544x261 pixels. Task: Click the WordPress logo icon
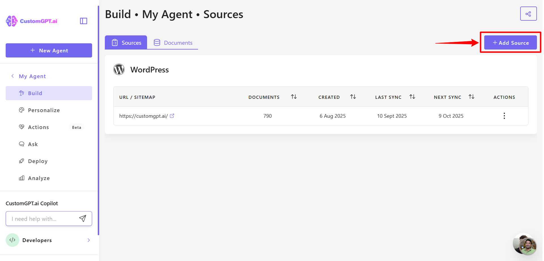(119, 69)
